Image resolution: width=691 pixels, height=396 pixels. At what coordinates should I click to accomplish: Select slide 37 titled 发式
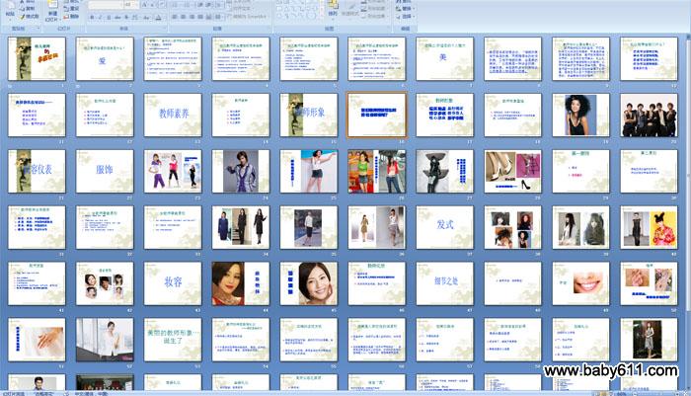[x=444, y=227]
